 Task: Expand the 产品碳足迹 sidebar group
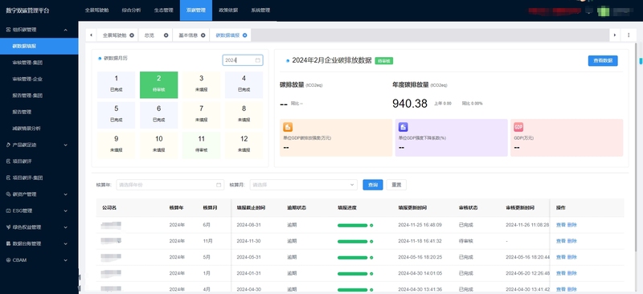tap(66, 145)
